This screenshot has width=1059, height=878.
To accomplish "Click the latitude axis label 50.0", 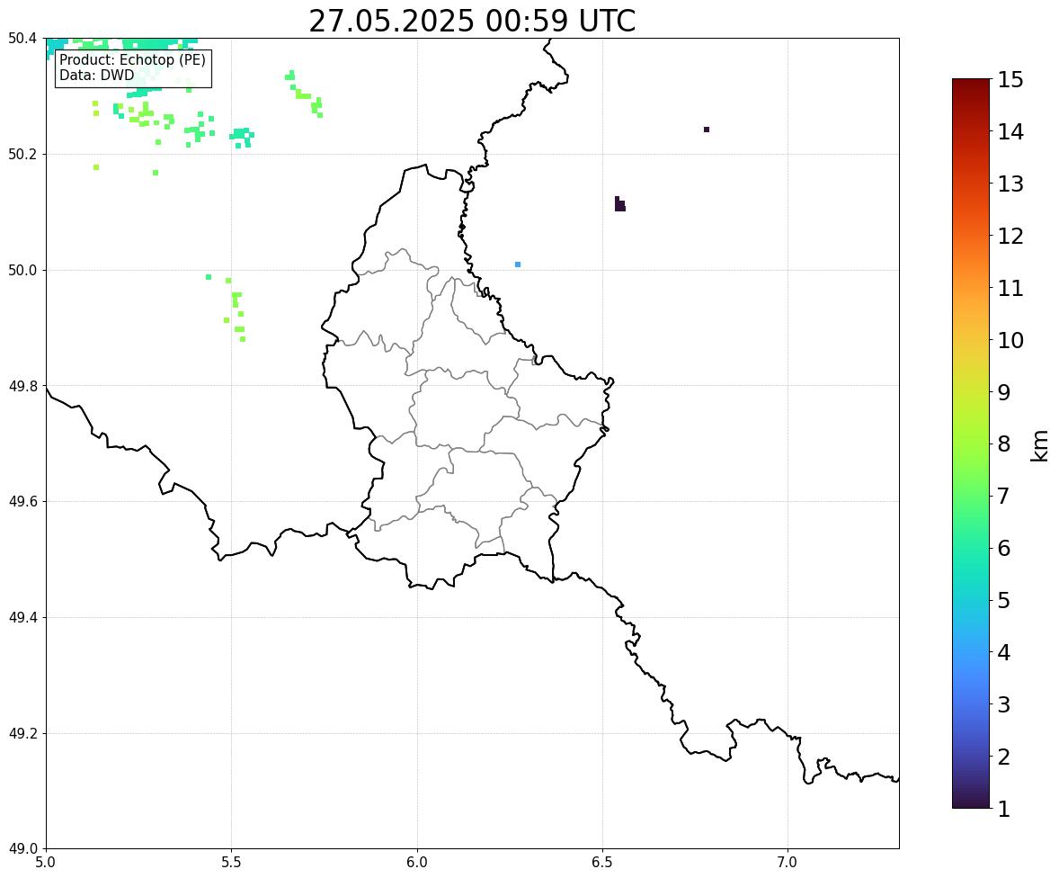I will (23, 271).
